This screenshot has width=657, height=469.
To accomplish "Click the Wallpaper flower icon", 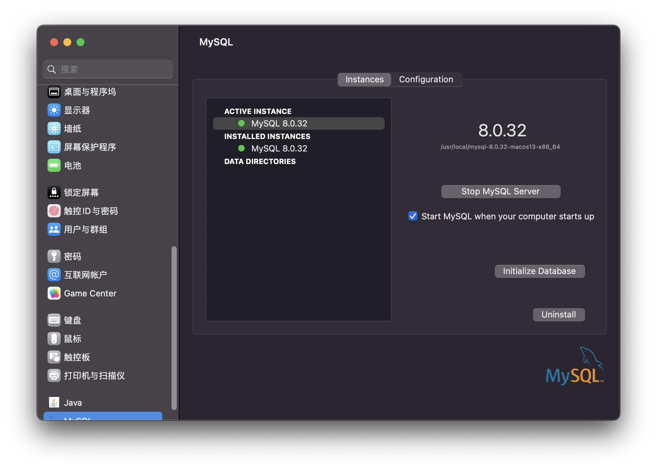I will [x=54, y=128].
